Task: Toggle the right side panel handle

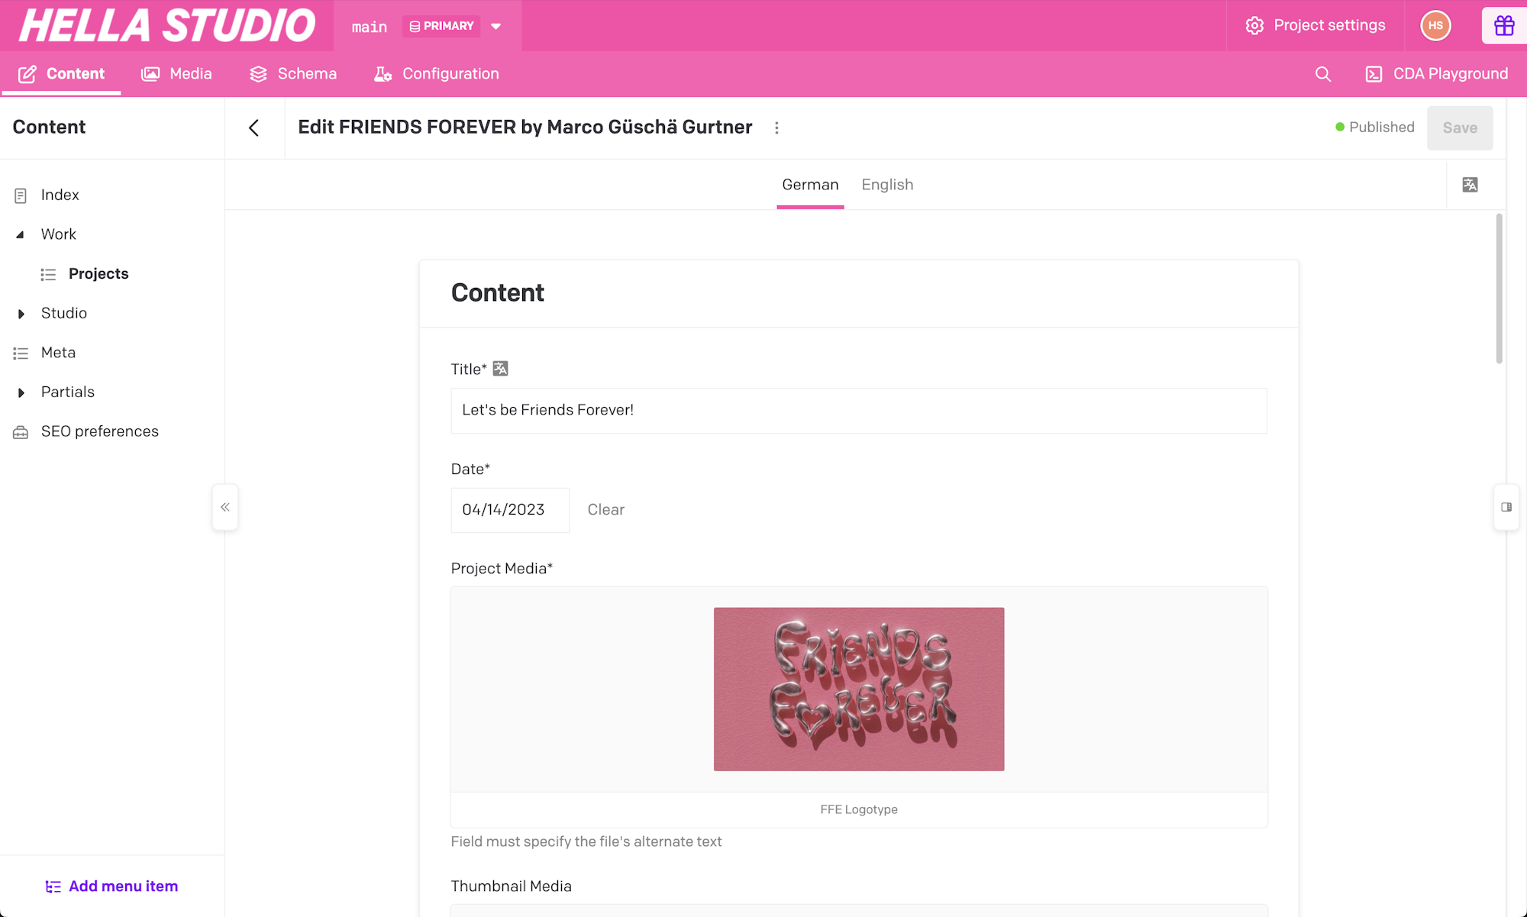Action: point(1506,507)
